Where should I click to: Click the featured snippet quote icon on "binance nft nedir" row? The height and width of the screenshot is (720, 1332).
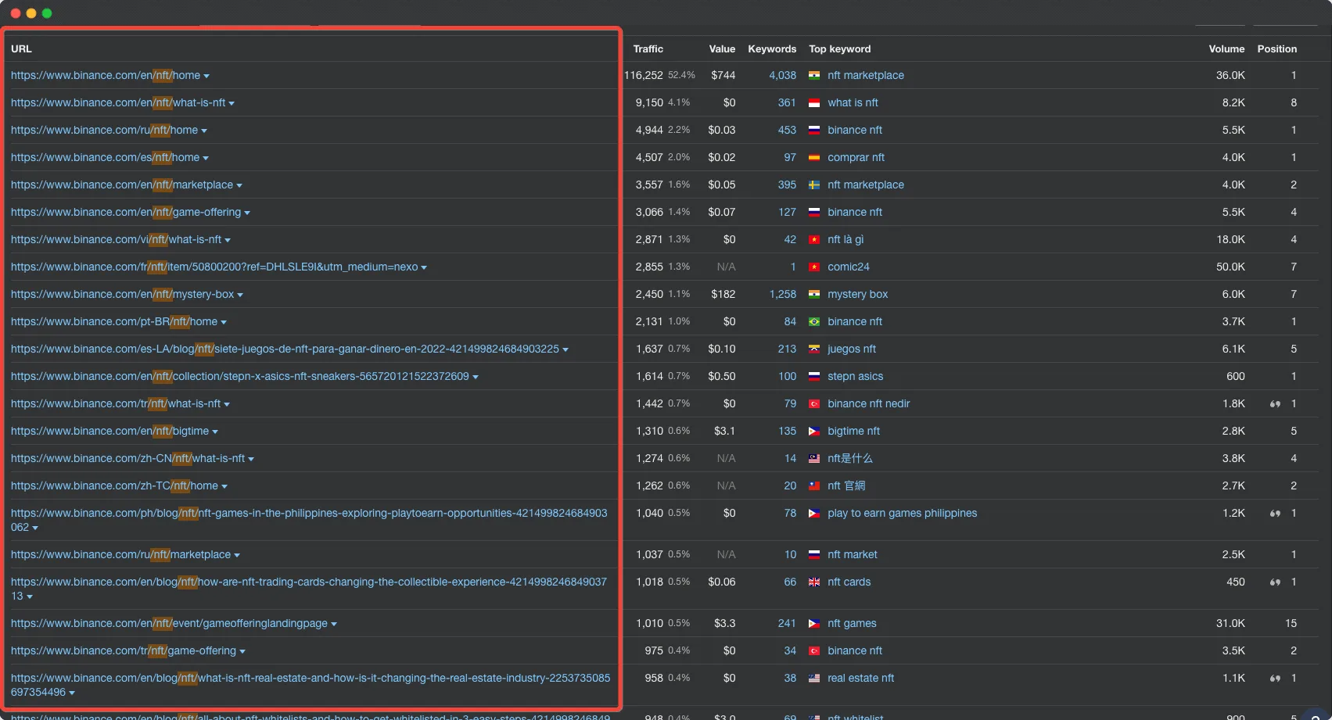pyautogui.click(x=1275, y=403)
